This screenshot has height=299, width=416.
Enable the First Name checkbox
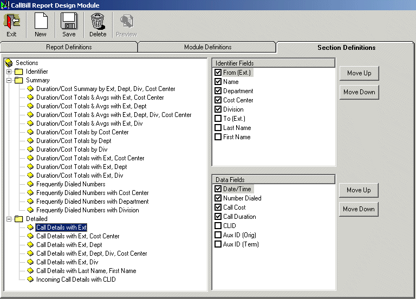click(x=218, y=137)
